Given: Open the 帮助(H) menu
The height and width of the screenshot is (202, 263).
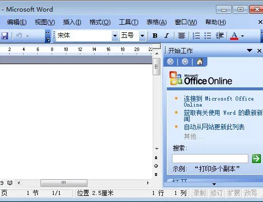Looking at the screenshot, I should [x=215, y=22].
